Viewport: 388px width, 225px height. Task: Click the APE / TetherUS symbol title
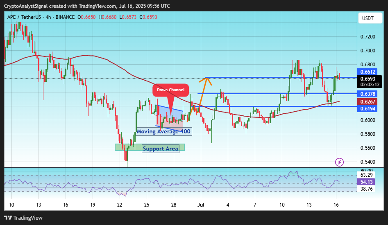(24, 17)
